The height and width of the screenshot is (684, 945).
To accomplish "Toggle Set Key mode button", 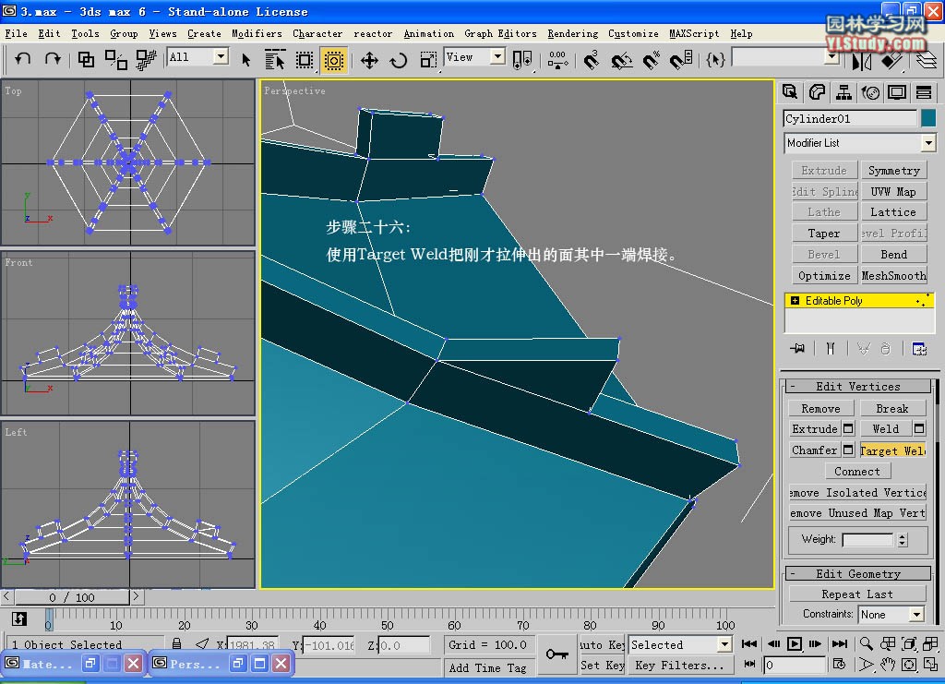I will [602, 665].
